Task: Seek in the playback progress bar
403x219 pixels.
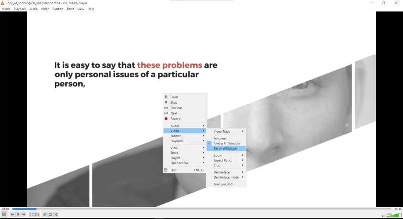Action: pos(202,209)
